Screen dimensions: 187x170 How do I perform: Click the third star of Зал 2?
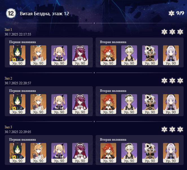point(180,81)
